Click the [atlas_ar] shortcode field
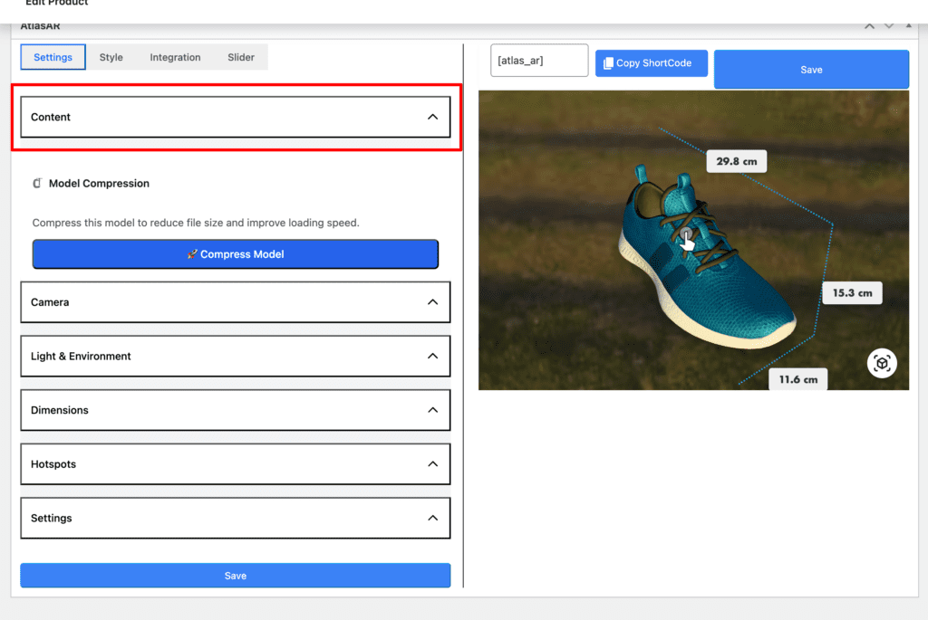 [539, 61]
